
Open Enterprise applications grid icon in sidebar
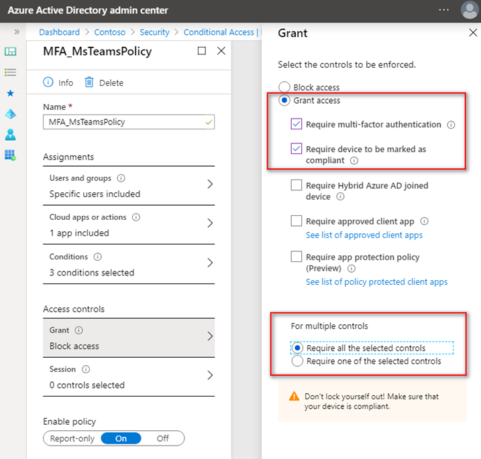coord(11,155)
